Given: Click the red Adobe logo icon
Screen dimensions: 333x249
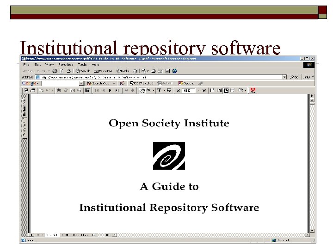Looking at the screenshot, I should pos(253,91).
